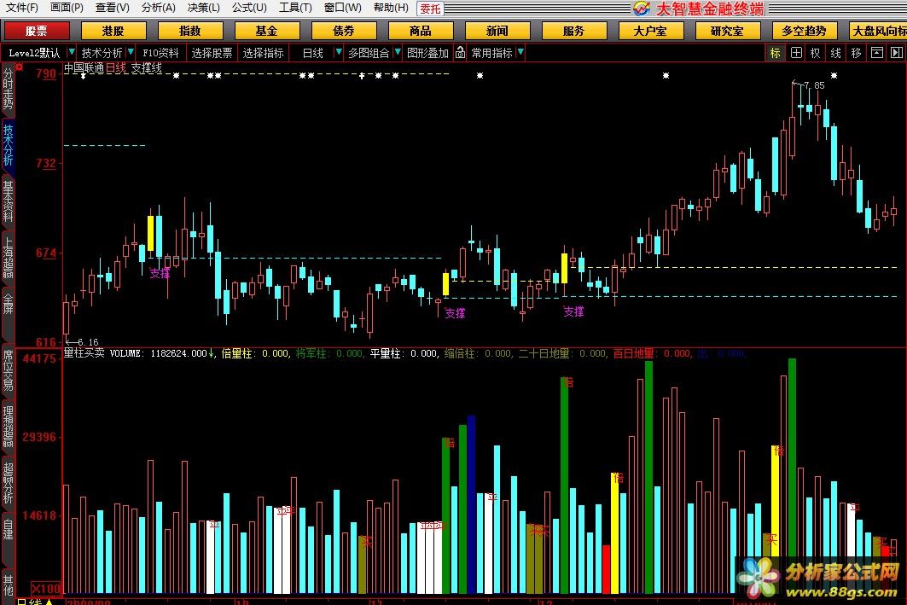Click the 基金 button

267,31
